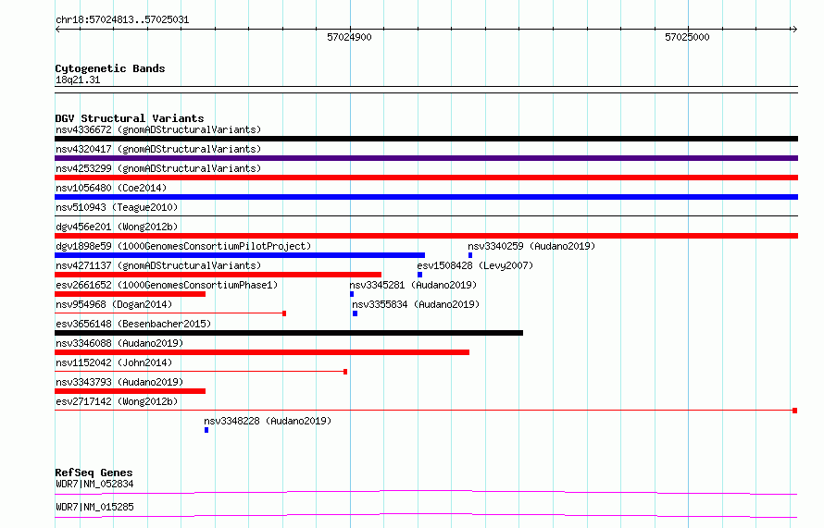
Task: Click the blue marker under nsv3348228
Action: pos(206,430)
